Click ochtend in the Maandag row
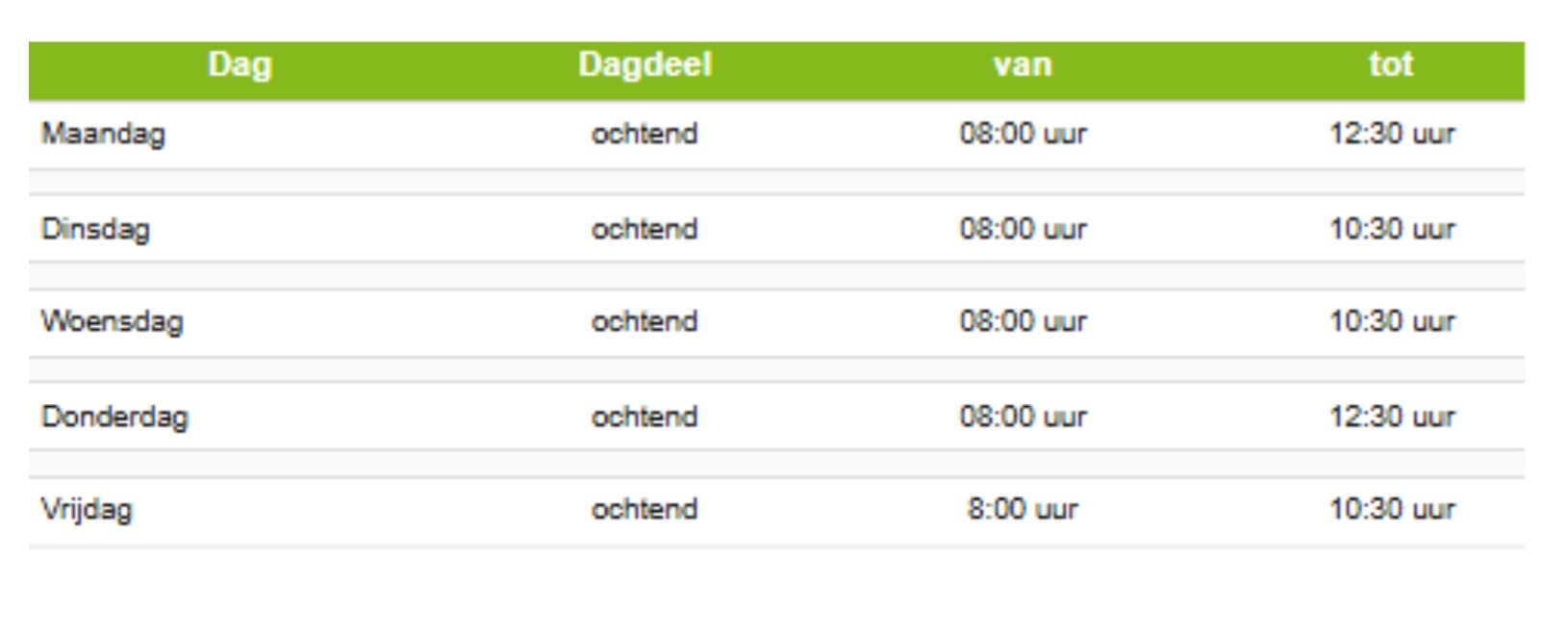This screenshot has width=1566, height=634. coord(644,134)
